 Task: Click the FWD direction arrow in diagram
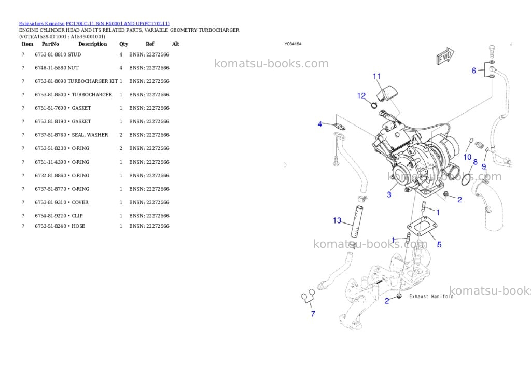click(445, 56)
